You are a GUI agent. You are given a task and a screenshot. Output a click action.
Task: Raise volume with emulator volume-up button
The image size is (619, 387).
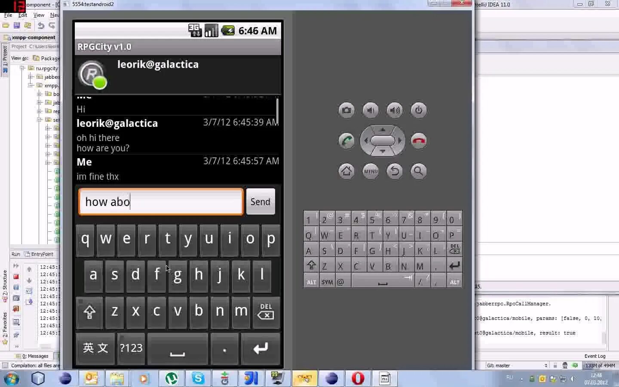pos(395,111)
